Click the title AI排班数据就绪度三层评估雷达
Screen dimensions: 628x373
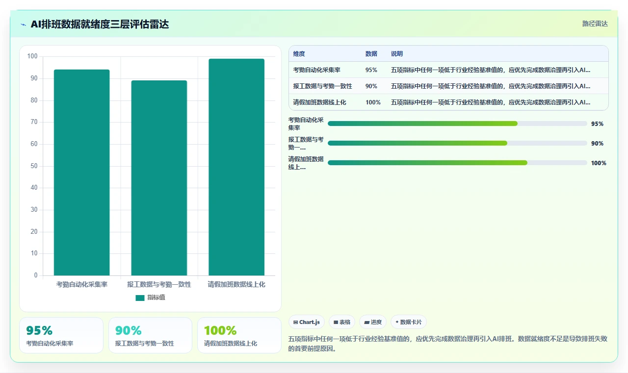(100, 24)
